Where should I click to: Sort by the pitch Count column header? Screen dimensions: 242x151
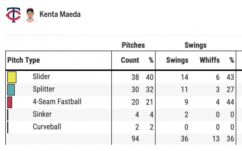(130, 60)
